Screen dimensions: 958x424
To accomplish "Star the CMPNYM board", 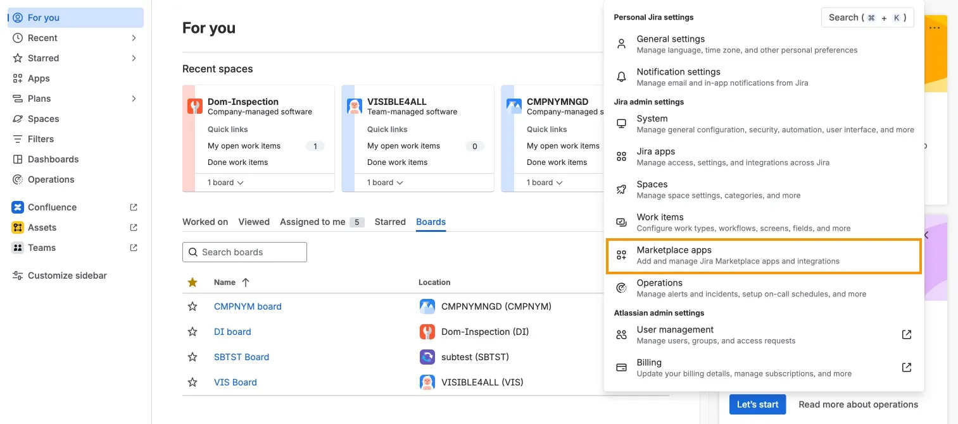I will 192,306.
